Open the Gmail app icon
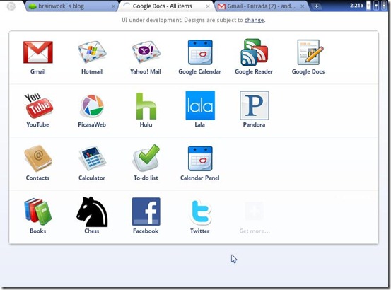This screenshot has height=290, width=391. [x=38, y=52]
